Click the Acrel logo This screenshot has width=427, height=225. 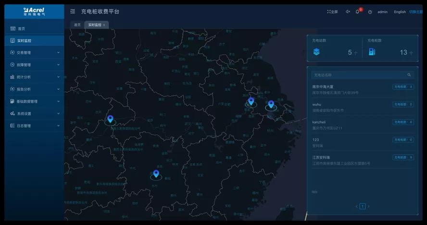tap(34, 12)
